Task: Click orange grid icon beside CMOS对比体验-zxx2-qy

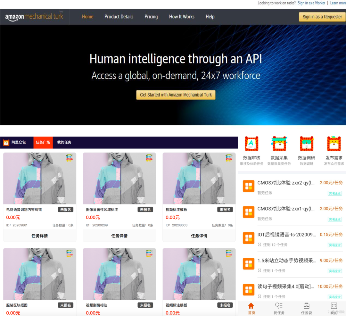Action: (249, 186)
